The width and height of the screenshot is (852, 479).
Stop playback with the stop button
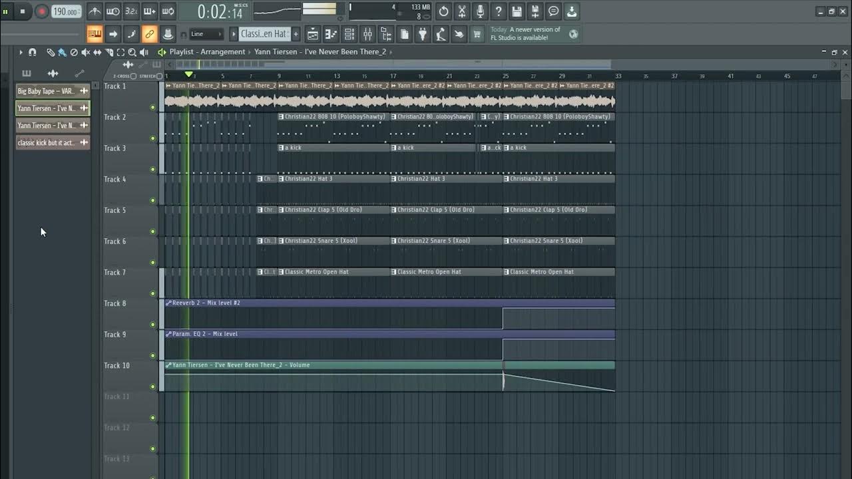pyautogui.click(x=23, y=11)
